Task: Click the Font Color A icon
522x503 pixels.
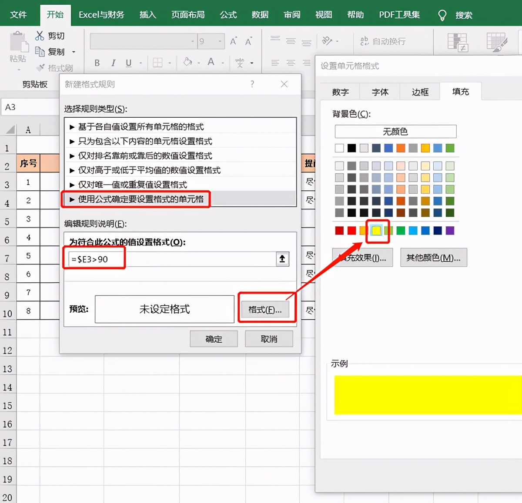Action: point(211,62)
